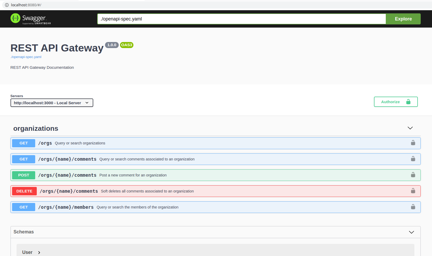Click the 1.0.0 version badge
The width and height of the screenshot is (432, 256).
point(112,45)
